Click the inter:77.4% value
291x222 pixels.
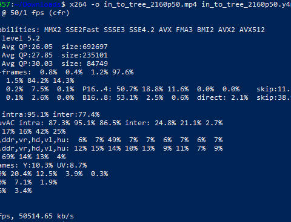[76, 114]
